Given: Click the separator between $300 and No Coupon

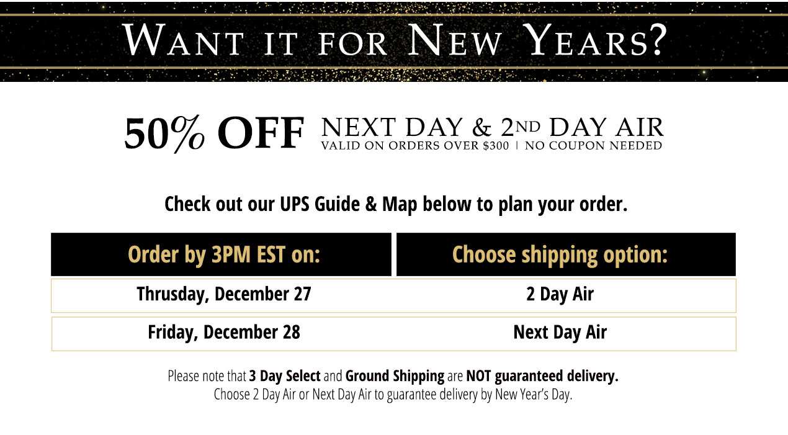Looking at the screenshot, I should [x=517, y=146].
